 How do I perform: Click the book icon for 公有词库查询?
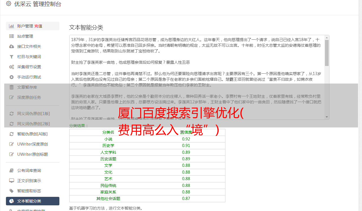(x=12, y=170)
